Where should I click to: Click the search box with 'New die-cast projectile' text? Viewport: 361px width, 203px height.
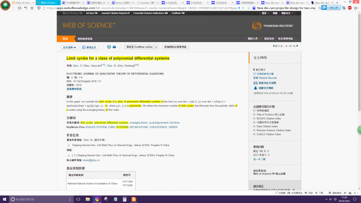coord(286,8)
